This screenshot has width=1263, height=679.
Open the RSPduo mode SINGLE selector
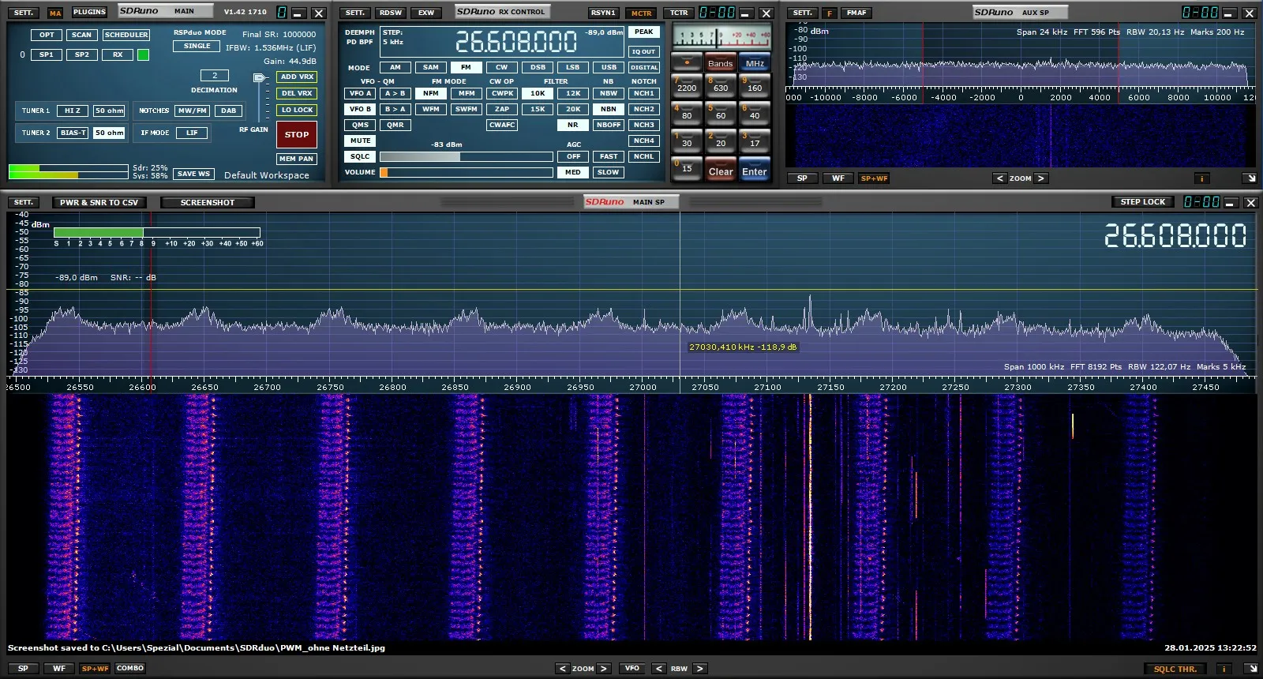[x=197, y=47]
